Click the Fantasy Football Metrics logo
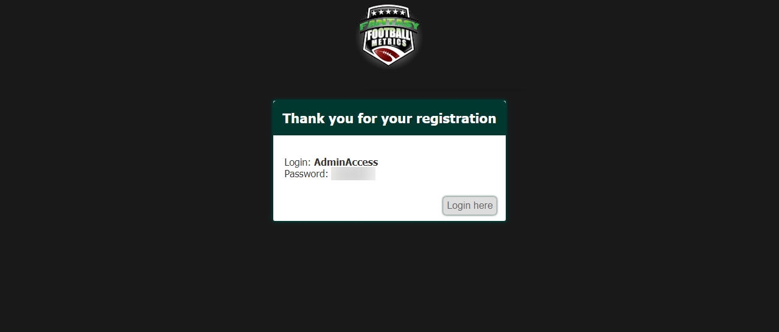Image resolution: width=779 pixels, height=332 pixels. pyautogui.click(x=389, y=35)
